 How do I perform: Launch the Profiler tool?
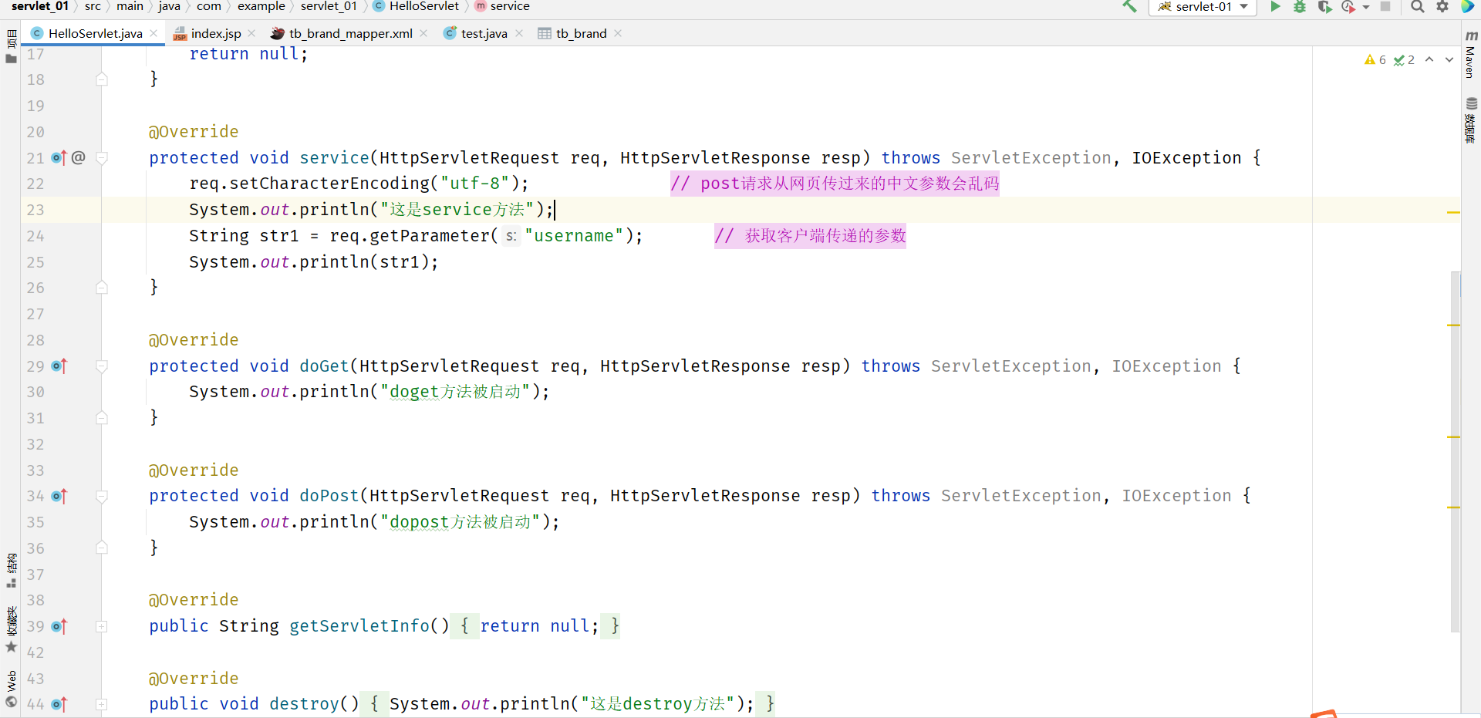pos(1350,7)
